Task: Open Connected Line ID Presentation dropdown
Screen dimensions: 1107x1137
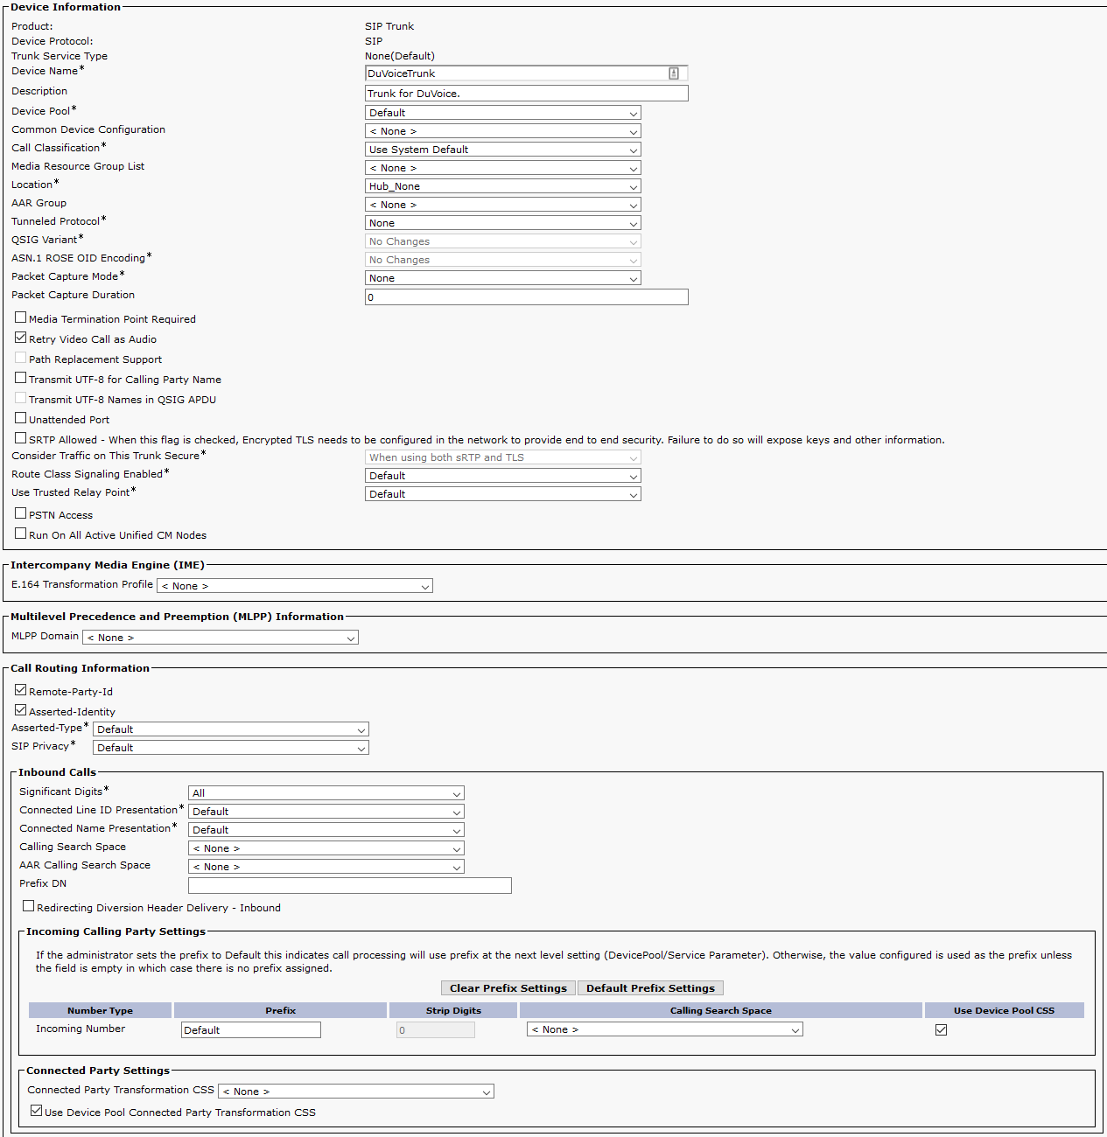Action: (x=326, y=812)
